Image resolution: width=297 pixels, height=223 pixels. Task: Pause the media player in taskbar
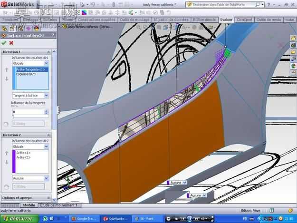190,219
